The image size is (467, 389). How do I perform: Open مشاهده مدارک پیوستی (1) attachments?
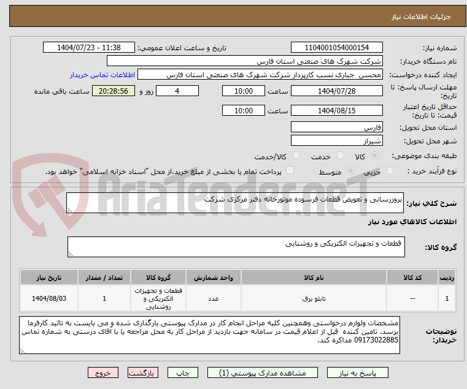click(x=263, y=372)
